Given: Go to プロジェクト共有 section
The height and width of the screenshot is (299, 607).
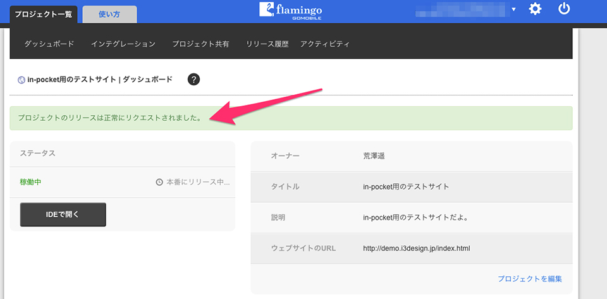Looking at the screenshot, I should (200, 44).
